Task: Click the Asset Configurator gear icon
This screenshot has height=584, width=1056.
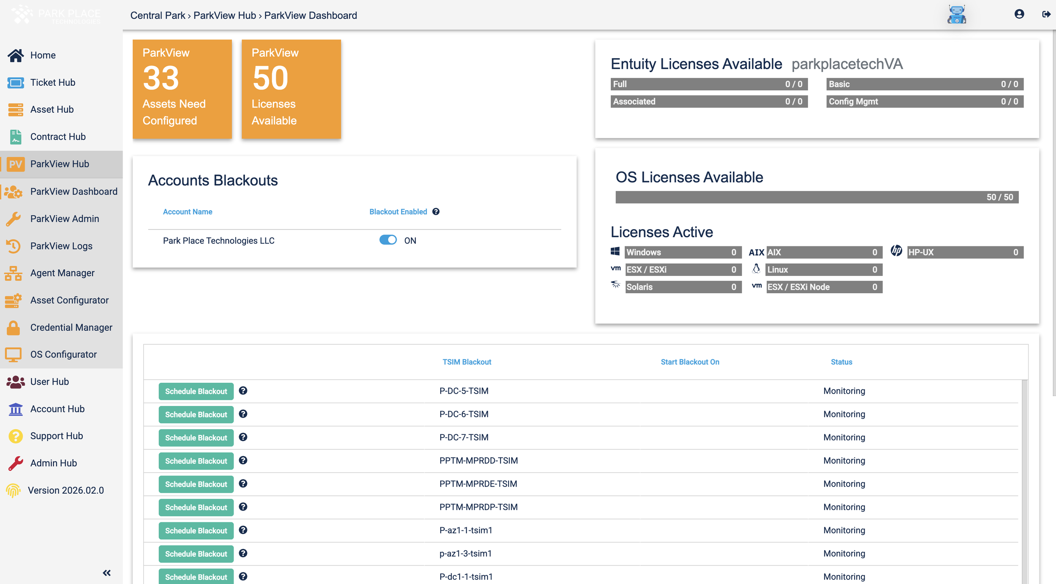Action: pos(14,300)
